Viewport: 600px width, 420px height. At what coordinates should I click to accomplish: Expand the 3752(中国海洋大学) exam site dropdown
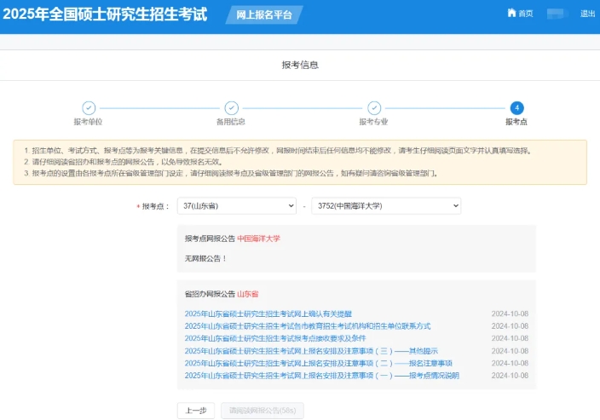385,206
